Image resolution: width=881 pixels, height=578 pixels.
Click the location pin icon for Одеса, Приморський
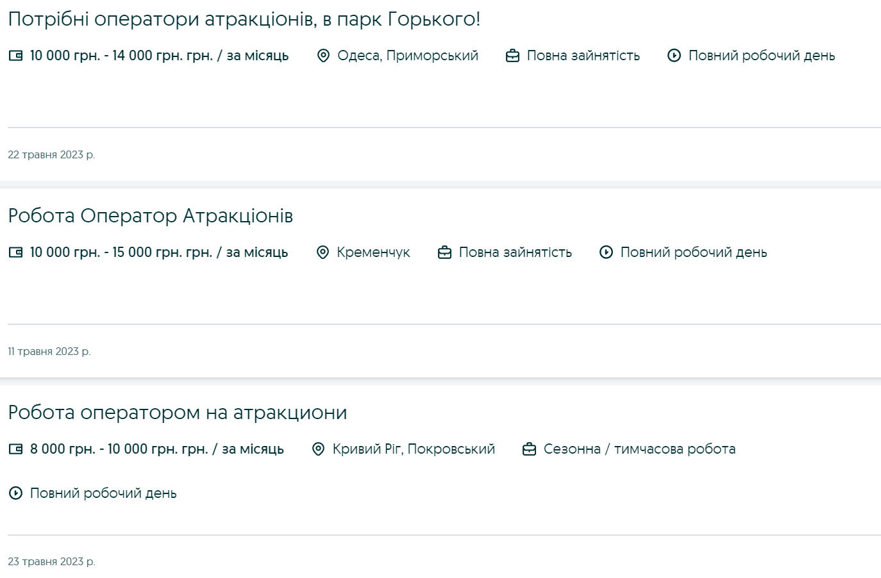(x=323, y=56)
